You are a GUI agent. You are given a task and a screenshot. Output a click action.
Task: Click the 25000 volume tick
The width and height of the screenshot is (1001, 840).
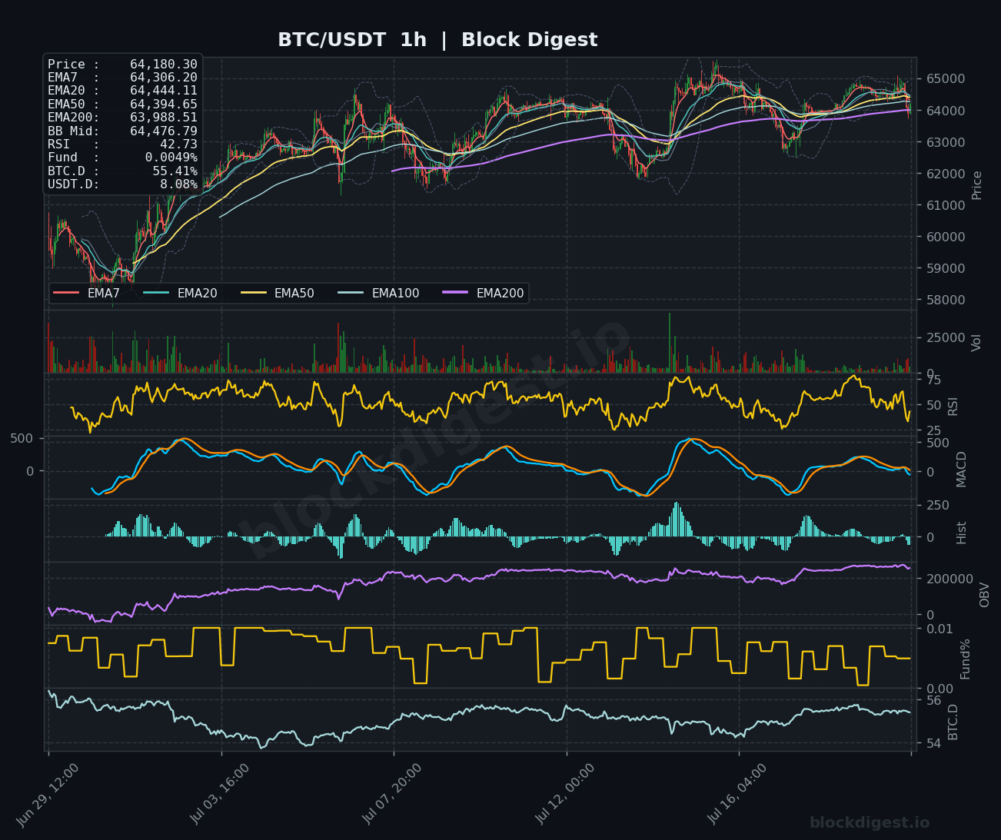[x=946, y=338]
